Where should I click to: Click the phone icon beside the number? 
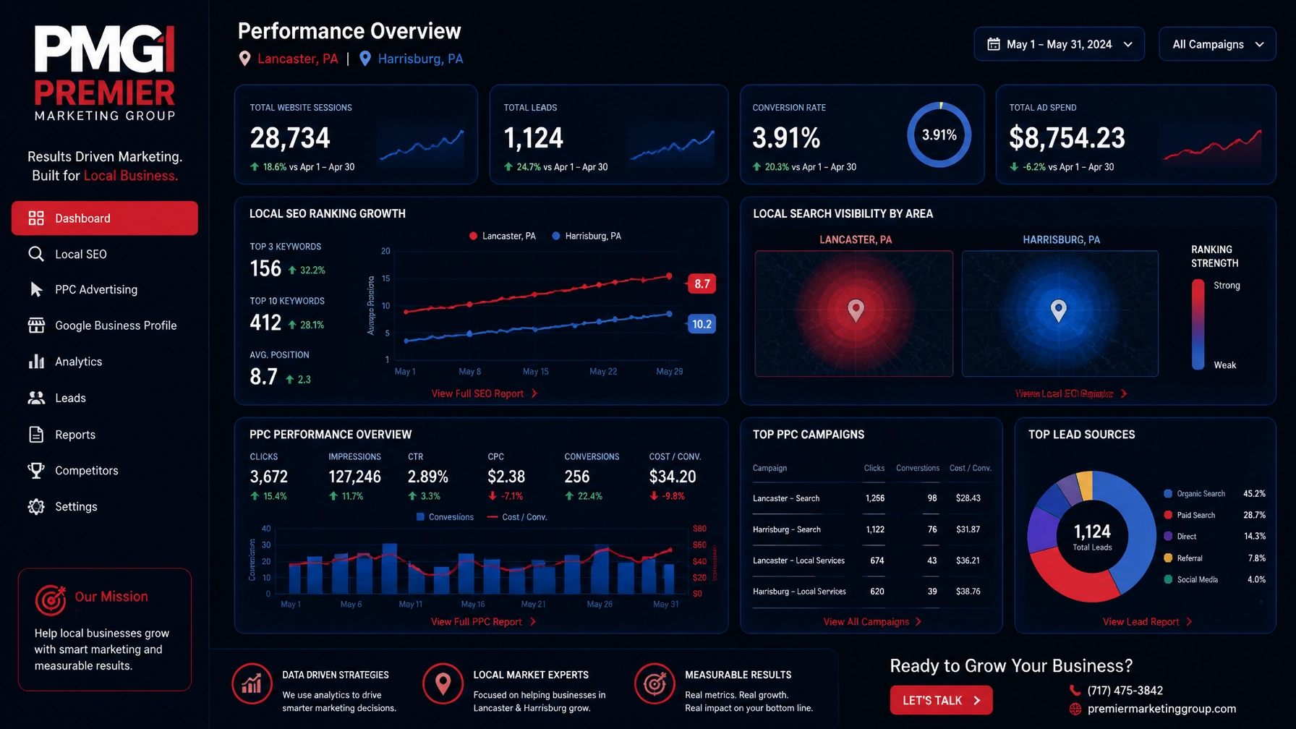[1075, 691]
